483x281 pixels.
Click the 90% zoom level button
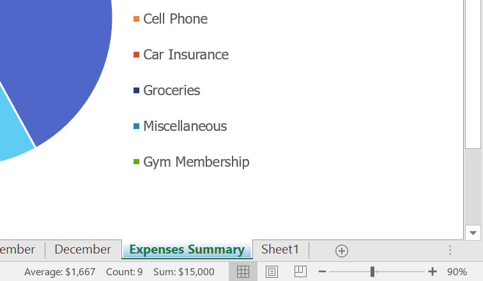coord(457,271)
